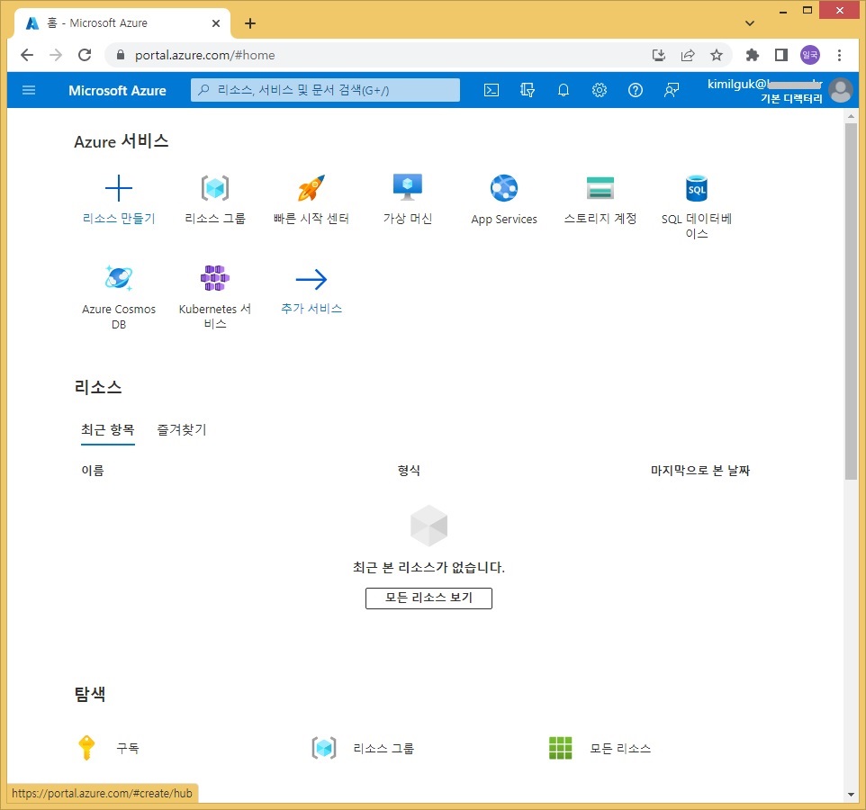
Task: Click the browser share icon
Action: [688, 55]
